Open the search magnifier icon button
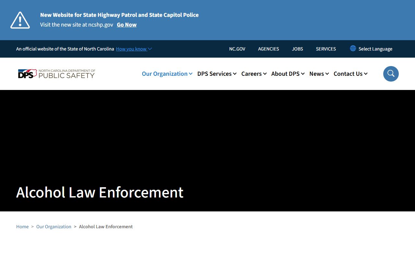Viewport: 415px width, 259px height. pos(391,74)
